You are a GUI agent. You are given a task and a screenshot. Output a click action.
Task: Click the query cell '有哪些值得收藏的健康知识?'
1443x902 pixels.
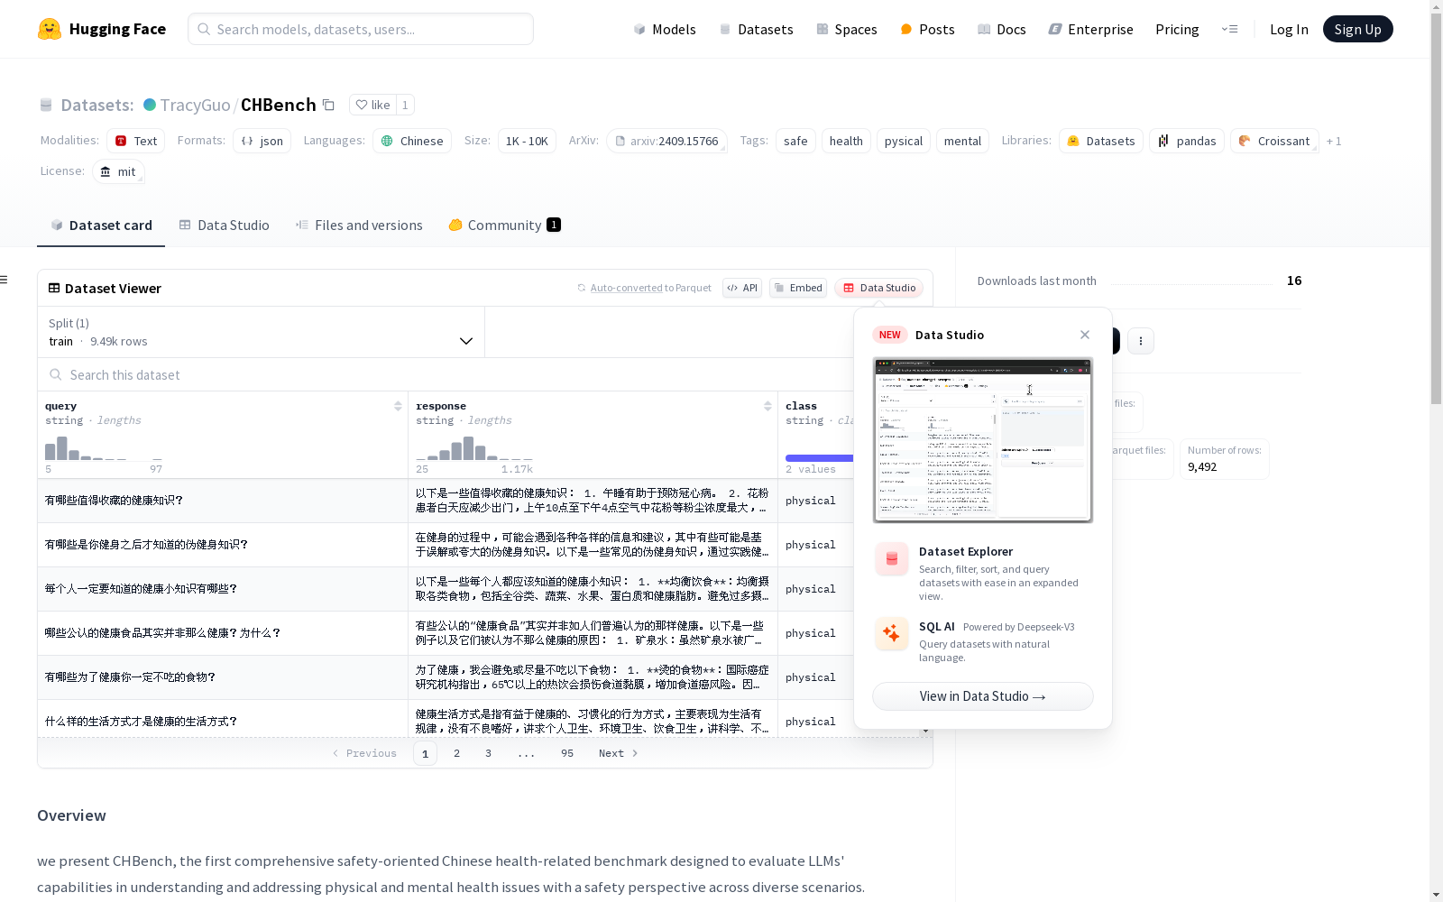coord(223,501)
